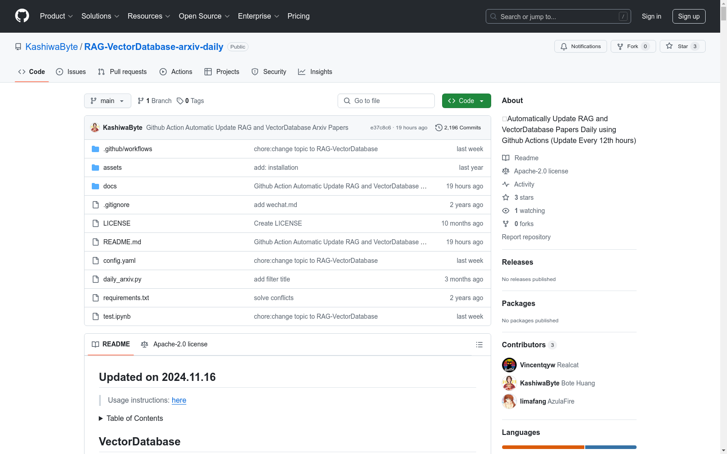This screenshot has width=727, height=454.
Task: Open the 3 stars link in About
Action: [524, 197]
